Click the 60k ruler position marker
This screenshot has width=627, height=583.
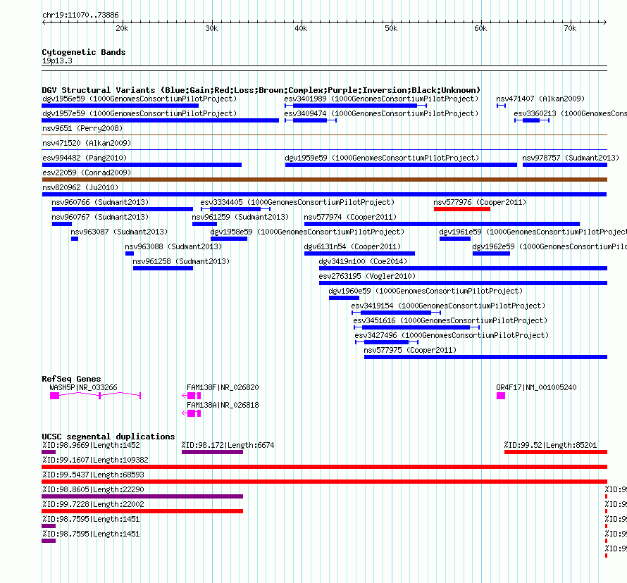(x=480, y=28)
